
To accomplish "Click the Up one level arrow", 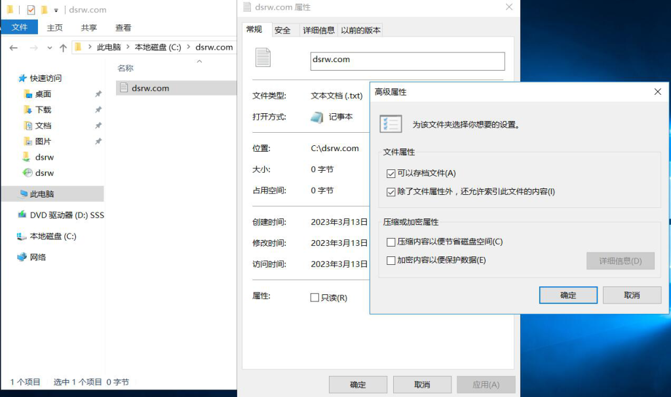I will (64, 48).
